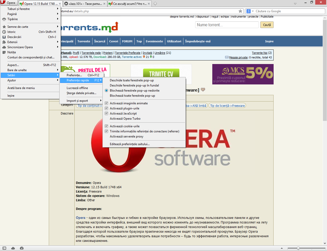Open Preferințe... dialog
This screenshot has height=251, width=327.
[81, 75]
